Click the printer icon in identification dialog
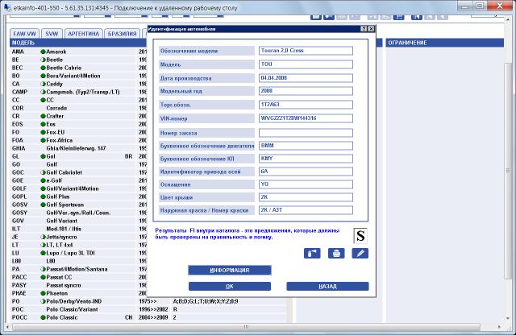The width and height of the screenshot is (516, 335). 336,254
